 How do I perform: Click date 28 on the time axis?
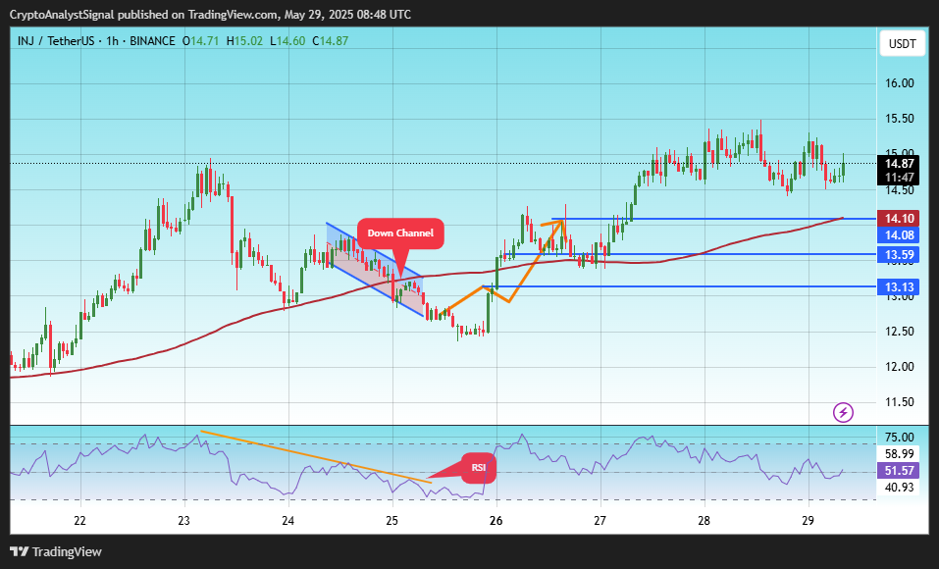click(x=704, y=521)
